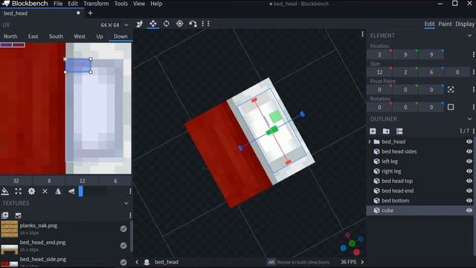Switch to the West face tab
476x268 pixels.
point(80,36)
